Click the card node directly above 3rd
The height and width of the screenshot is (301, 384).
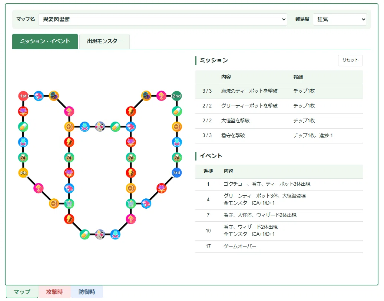tap(176, 158)
